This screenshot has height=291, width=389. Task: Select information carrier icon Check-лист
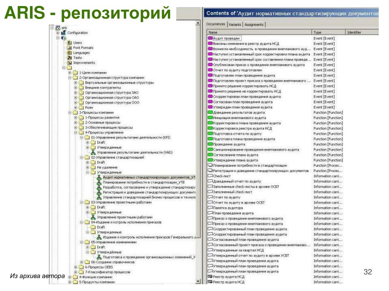[210, 176]
